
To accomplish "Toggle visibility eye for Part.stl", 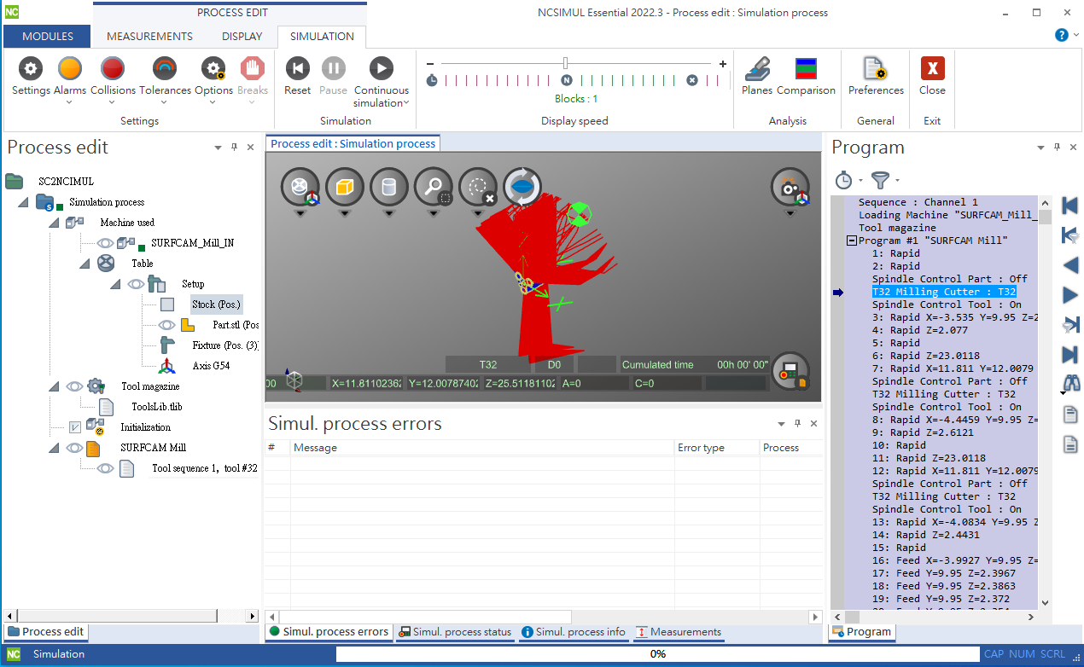I will pos(166,325).
